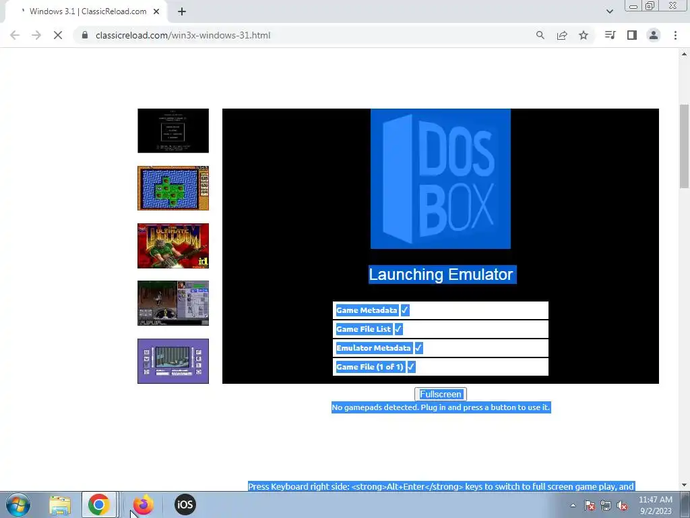Open Action Center flag icon
Viewport: 690px width, 518px height.
590,505
